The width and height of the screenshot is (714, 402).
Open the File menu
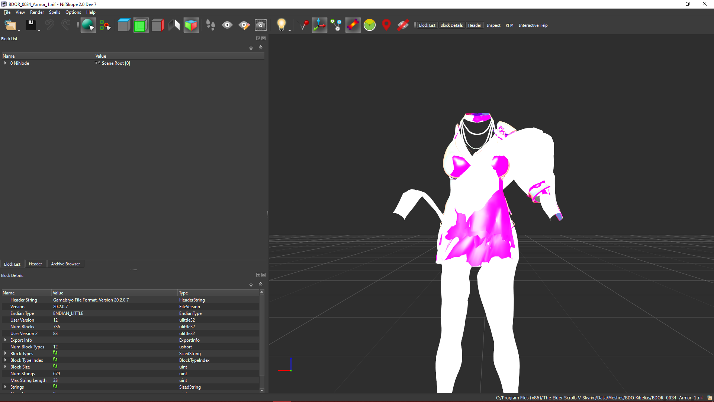coord(7,12)
